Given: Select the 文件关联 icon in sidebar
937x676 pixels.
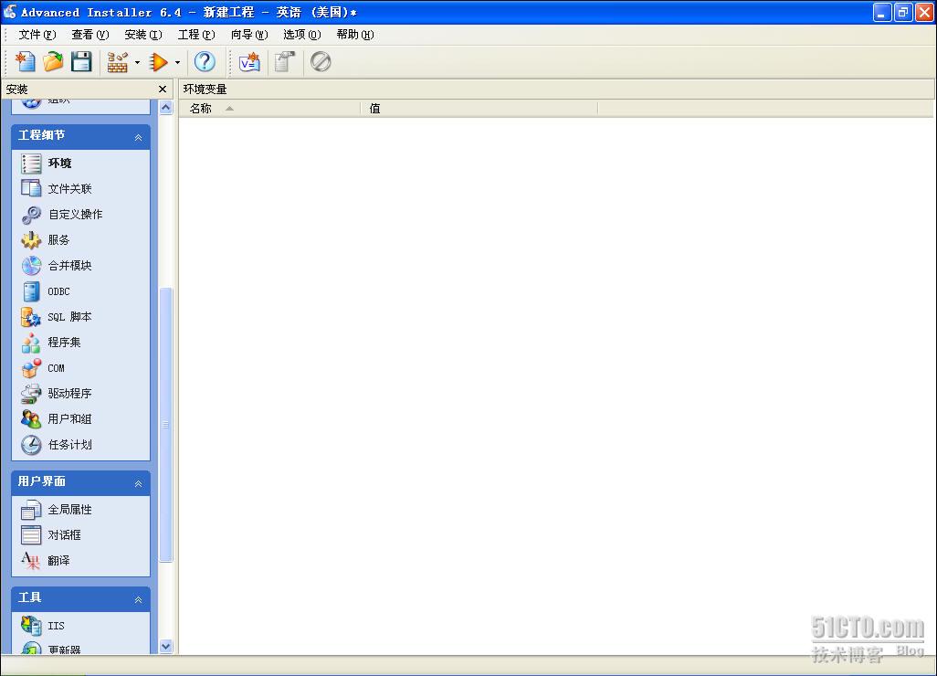Looking at the screenshot, I should pyautogui.click(x=32, y=188).
